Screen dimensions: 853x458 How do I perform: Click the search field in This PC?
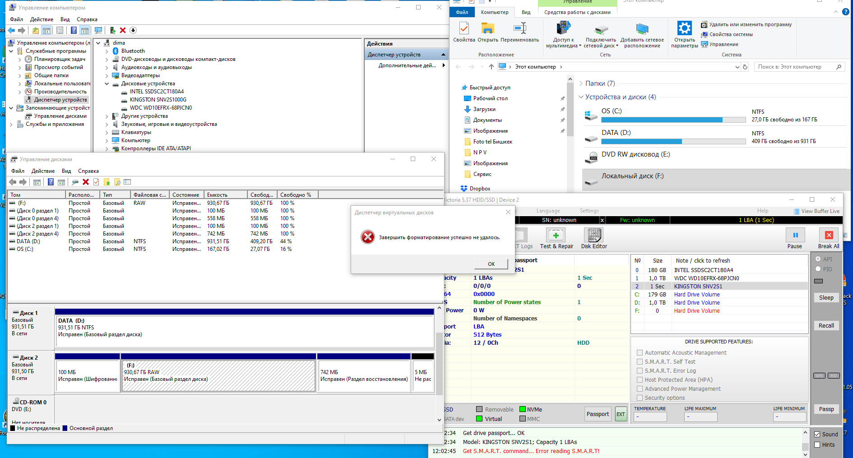pos(794,67)
